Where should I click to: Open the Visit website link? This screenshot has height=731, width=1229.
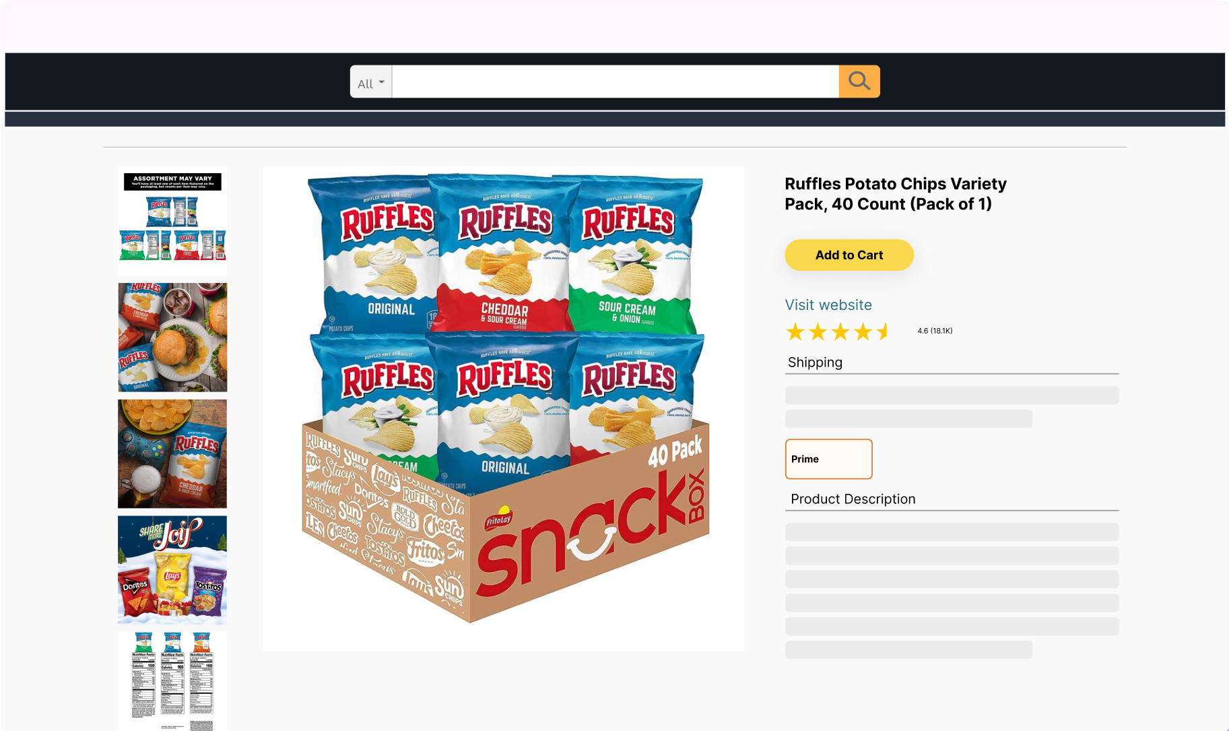(828, 305)
